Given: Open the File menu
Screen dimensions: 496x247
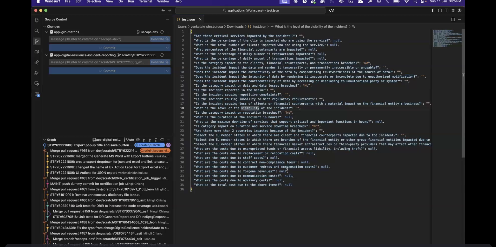Looking at the screenshot, I should (x=68, y=2).
